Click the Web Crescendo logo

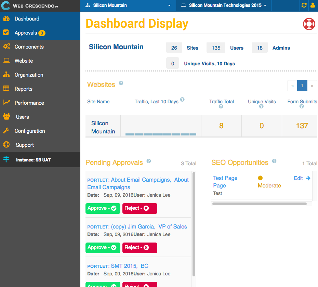click(x=29, y=6)
